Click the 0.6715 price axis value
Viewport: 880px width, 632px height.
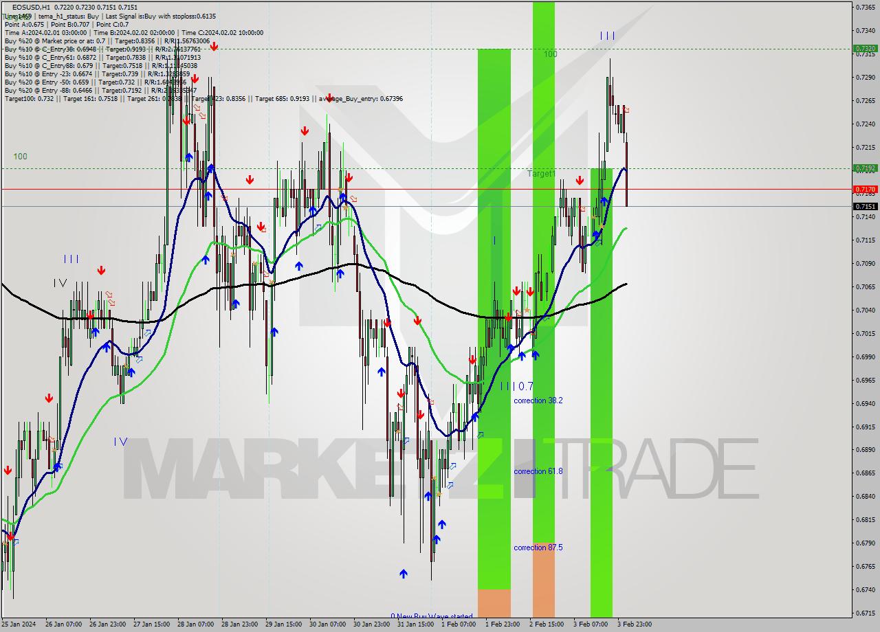[x=865, y=613]
